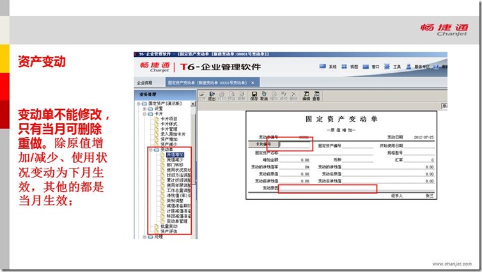Screen dimensions: 482x272
Task: Collapse the 卡片 folder node
Action: coord(144,114)
